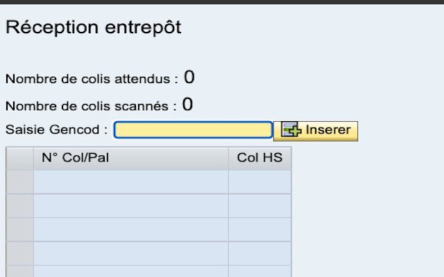Select the first table row via row selector

point(19,181)
